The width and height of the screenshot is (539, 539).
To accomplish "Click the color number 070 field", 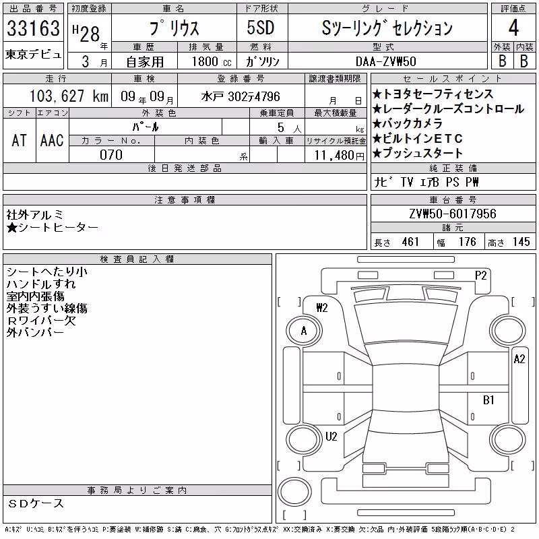I will point(111,154).
